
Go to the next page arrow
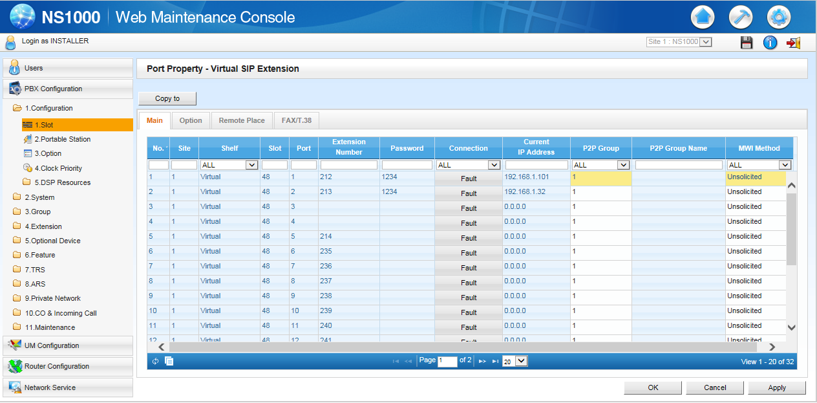pos(482,361)
